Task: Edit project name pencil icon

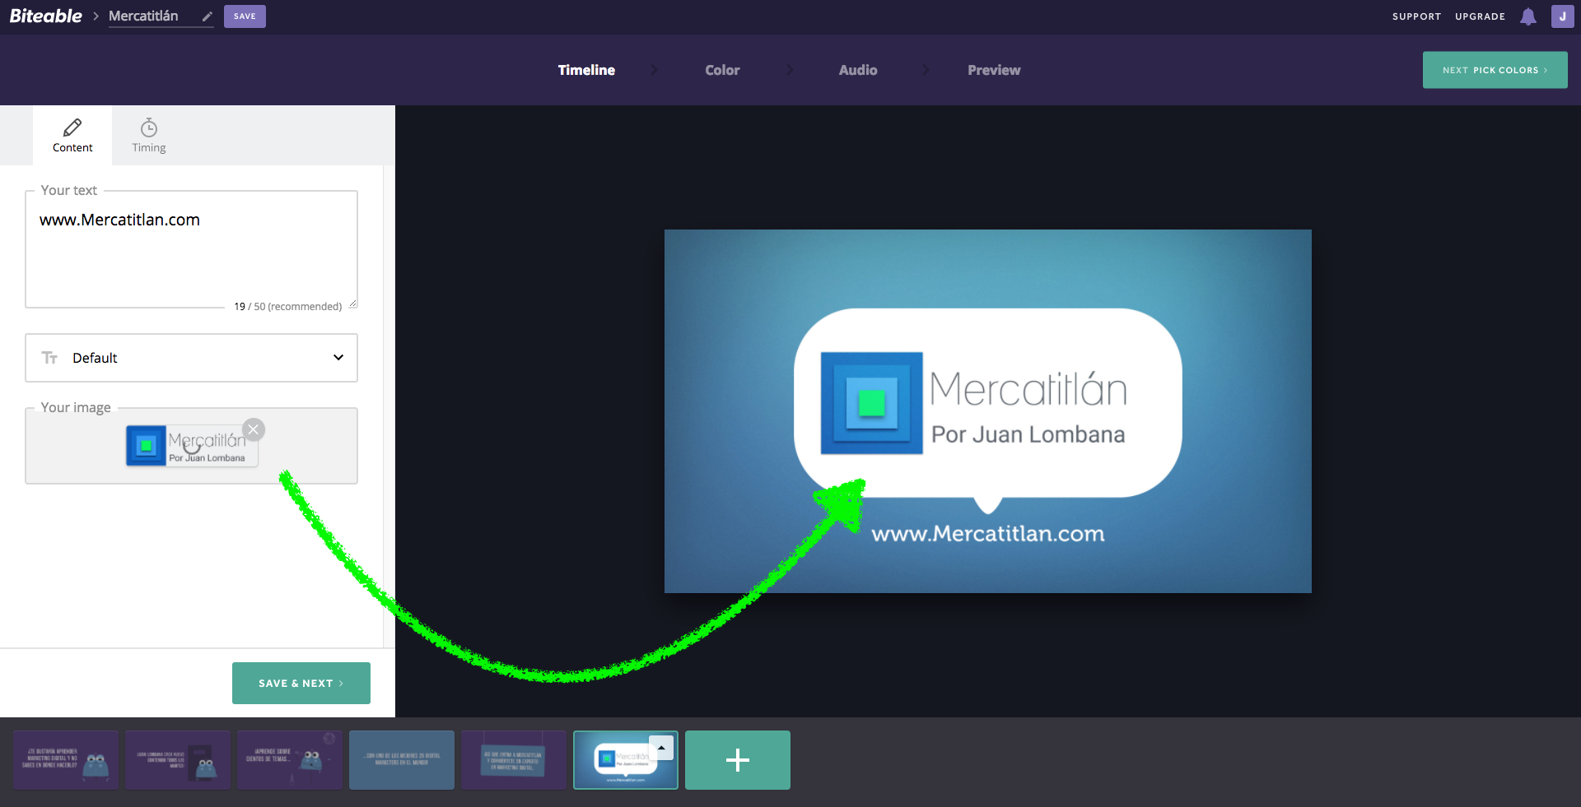Action: click(x=208, y=16)
